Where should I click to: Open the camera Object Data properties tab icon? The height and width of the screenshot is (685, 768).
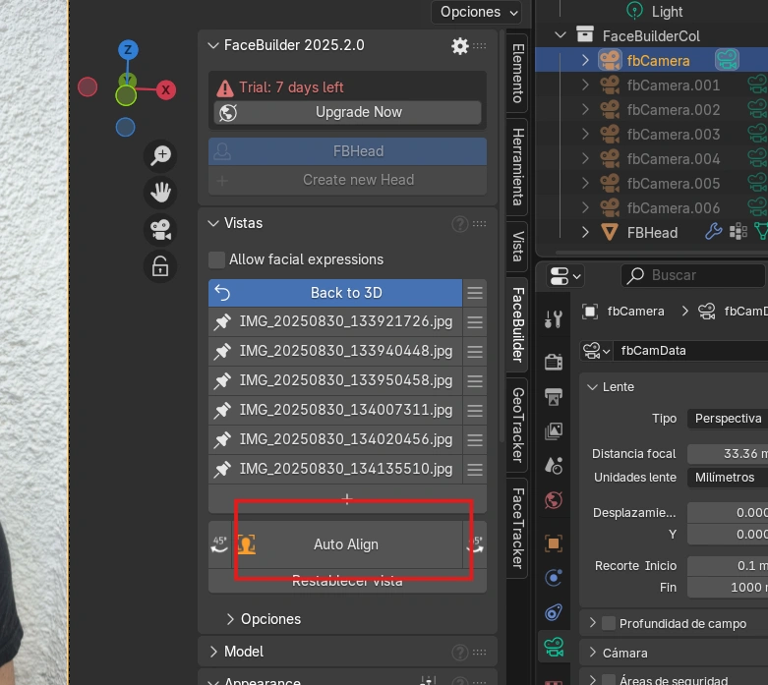[x=554, y=648]
